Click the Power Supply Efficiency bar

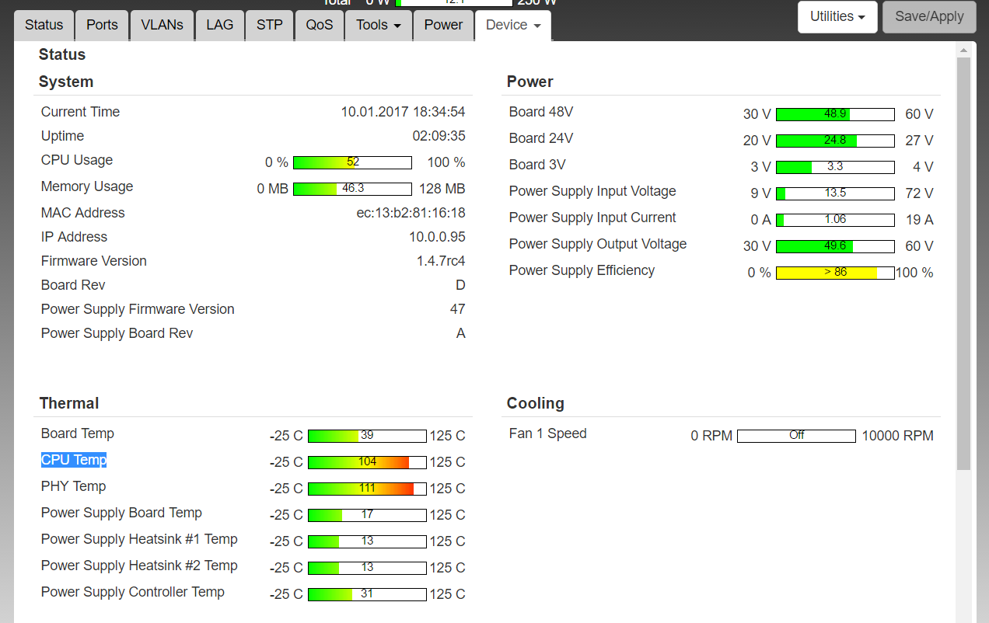(x=835, y=273)
